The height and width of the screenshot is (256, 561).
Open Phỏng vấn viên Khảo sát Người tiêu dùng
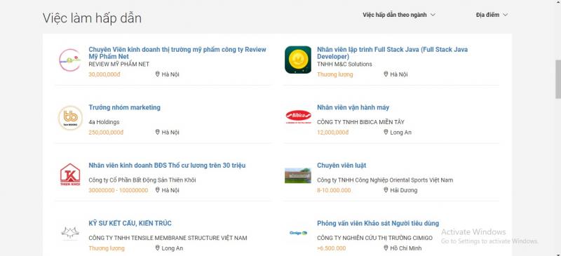[378, 224]
